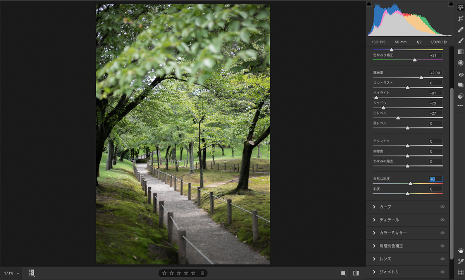This screenshot has height=280, width=465.
Task: Give the photo two star rating
Action: 172,273
